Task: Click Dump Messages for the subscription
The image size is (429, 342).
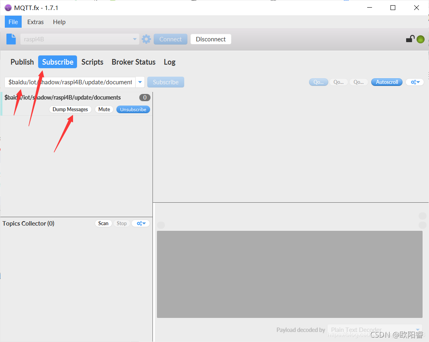Action: (70, 110)
